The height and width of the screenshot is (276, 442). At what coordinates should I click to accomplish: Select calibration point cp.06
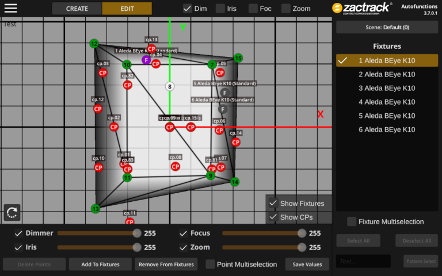click(219, 131)
